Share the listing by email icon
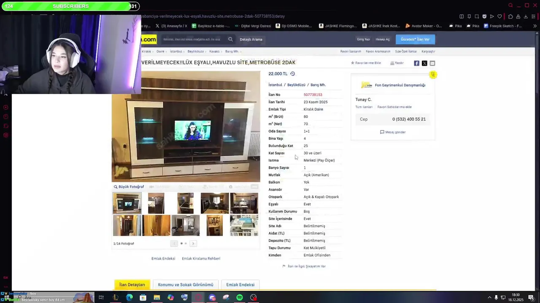Screen dimensions: 540x303 432,63
